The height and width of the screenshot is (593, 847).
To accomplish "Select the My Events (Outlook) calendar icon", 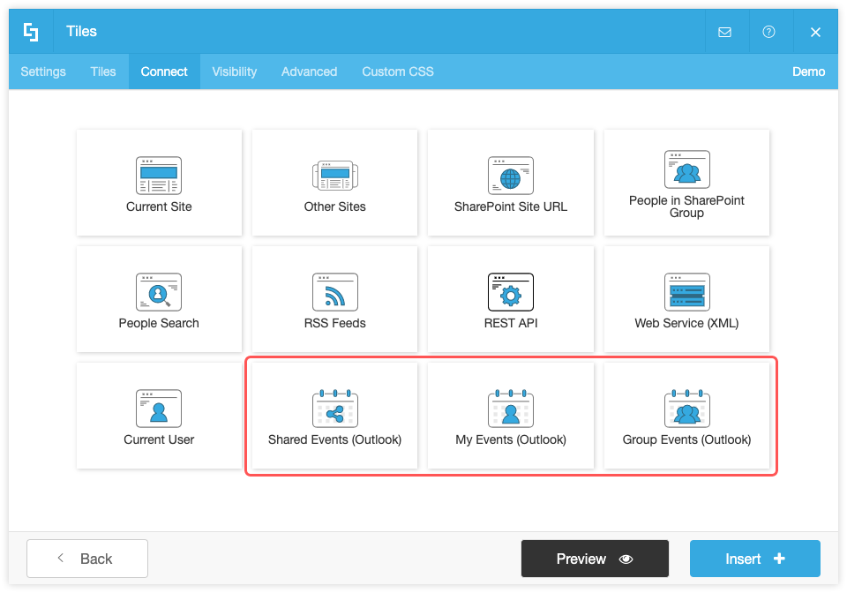I will (511, 409).
